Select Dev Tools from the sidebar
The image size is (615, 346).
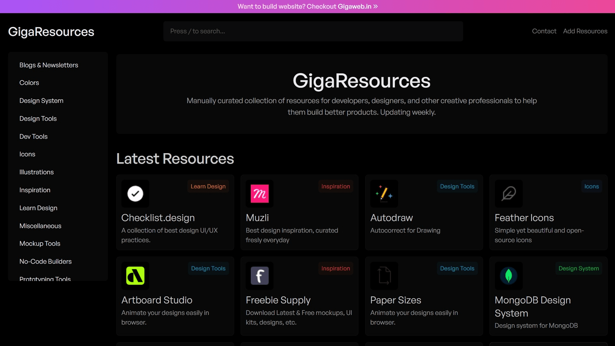pos(33,136)
